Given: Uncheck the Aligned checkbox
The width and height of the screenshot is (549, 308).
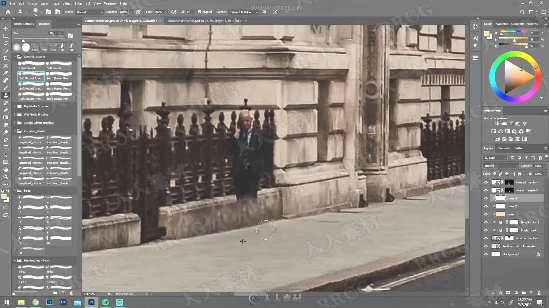Looking at the screenshot, I should (x=200, y=12).
